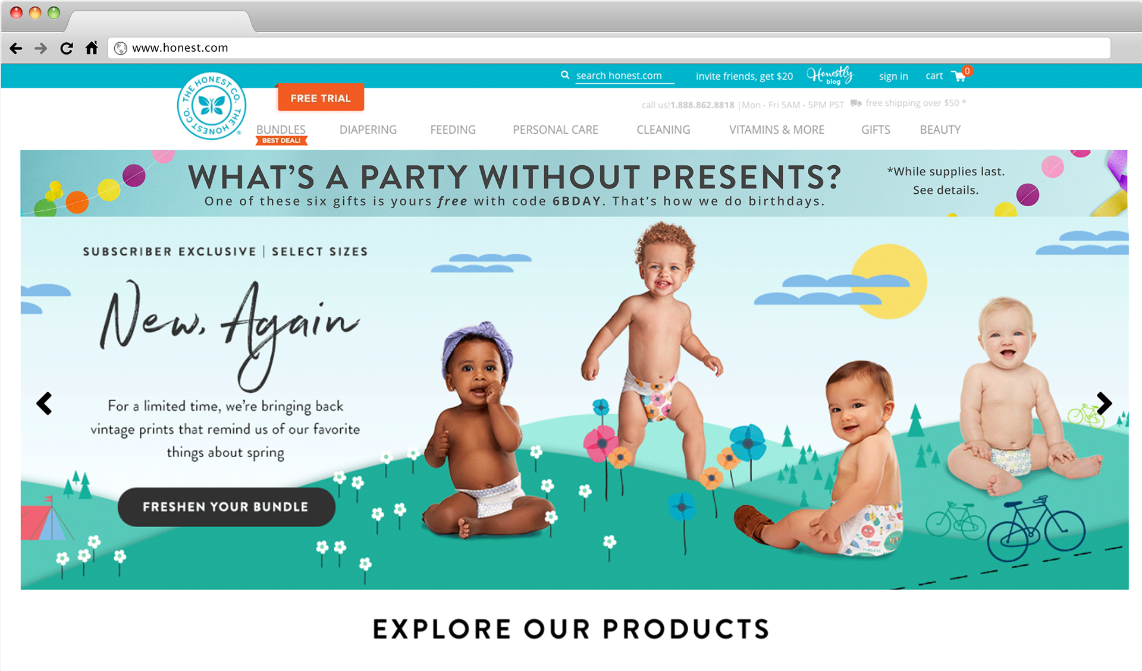This screenshot has width=1142, height=671.
Task: Show previous carousel slide
Action: point(44,404)
